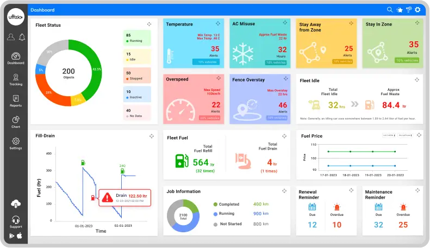
Task: Open Chart section in sidebar
Action: tap(16, 122)
